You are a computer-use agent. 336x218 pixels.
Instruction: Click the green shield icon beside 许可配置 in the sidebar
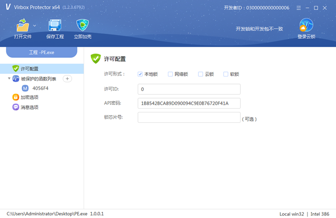tap(15, 69)
